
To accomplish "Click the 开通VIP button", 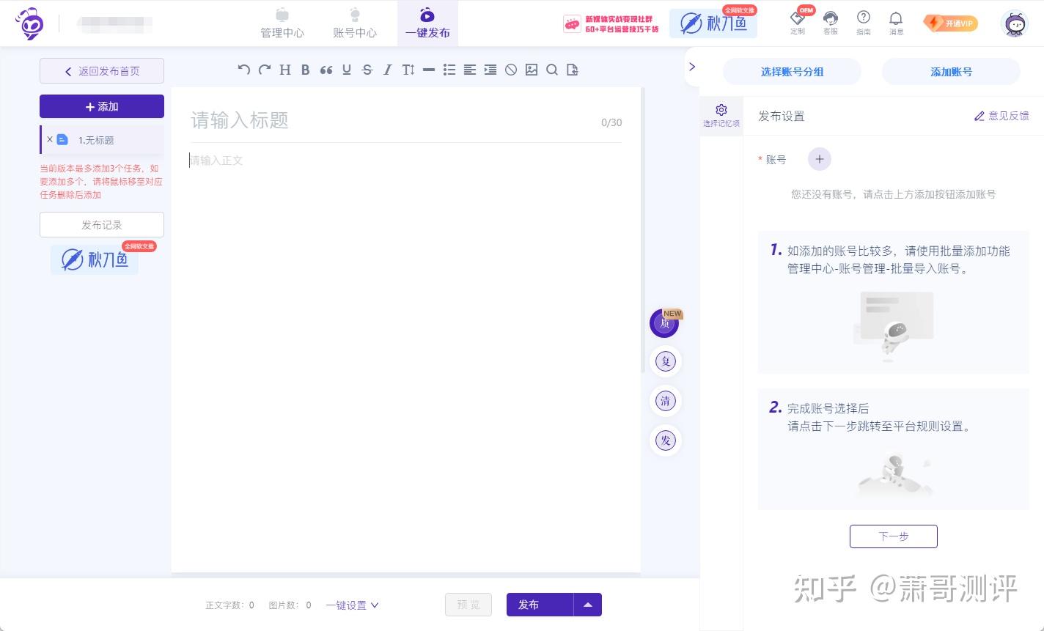I will [950, 23].
